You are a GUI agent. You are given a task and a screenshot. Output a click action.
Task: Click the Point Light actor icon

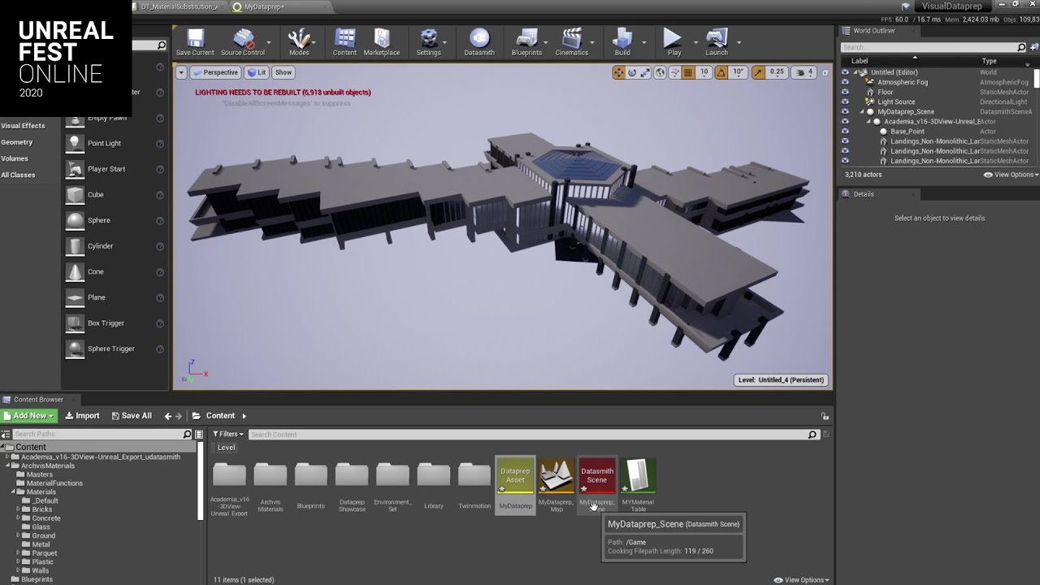[75, 143]
